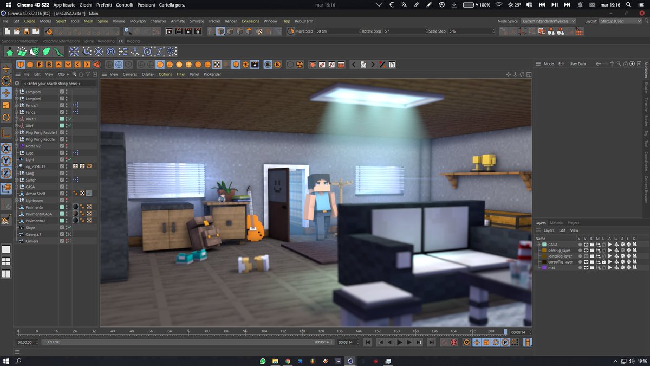Toggle eye visibility of CASA layer
This screenshot has width=650, height=366.
[586, 245]
